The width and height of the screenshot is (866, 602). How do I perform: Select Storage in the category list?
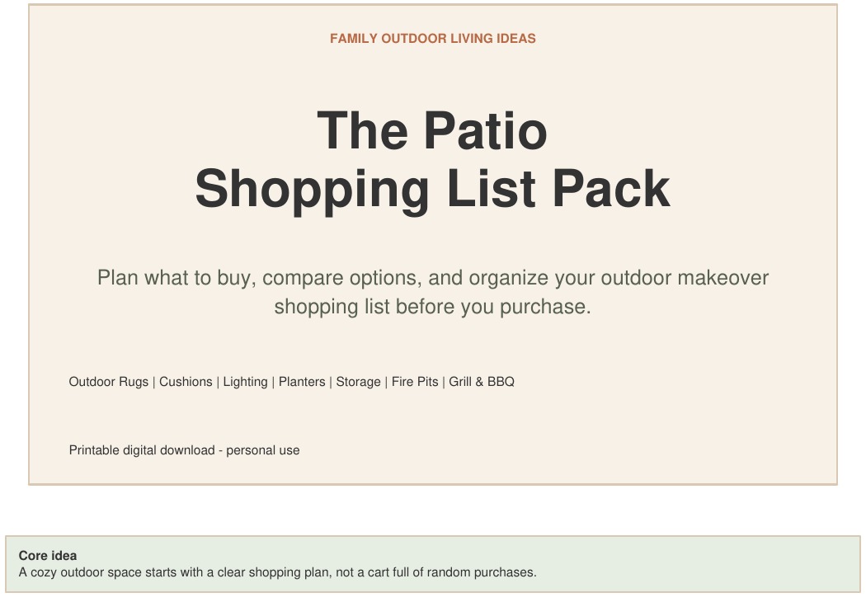(358, 382)
